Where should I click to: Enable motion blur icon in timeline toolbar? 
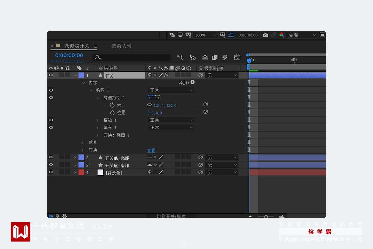coord(225,58)
